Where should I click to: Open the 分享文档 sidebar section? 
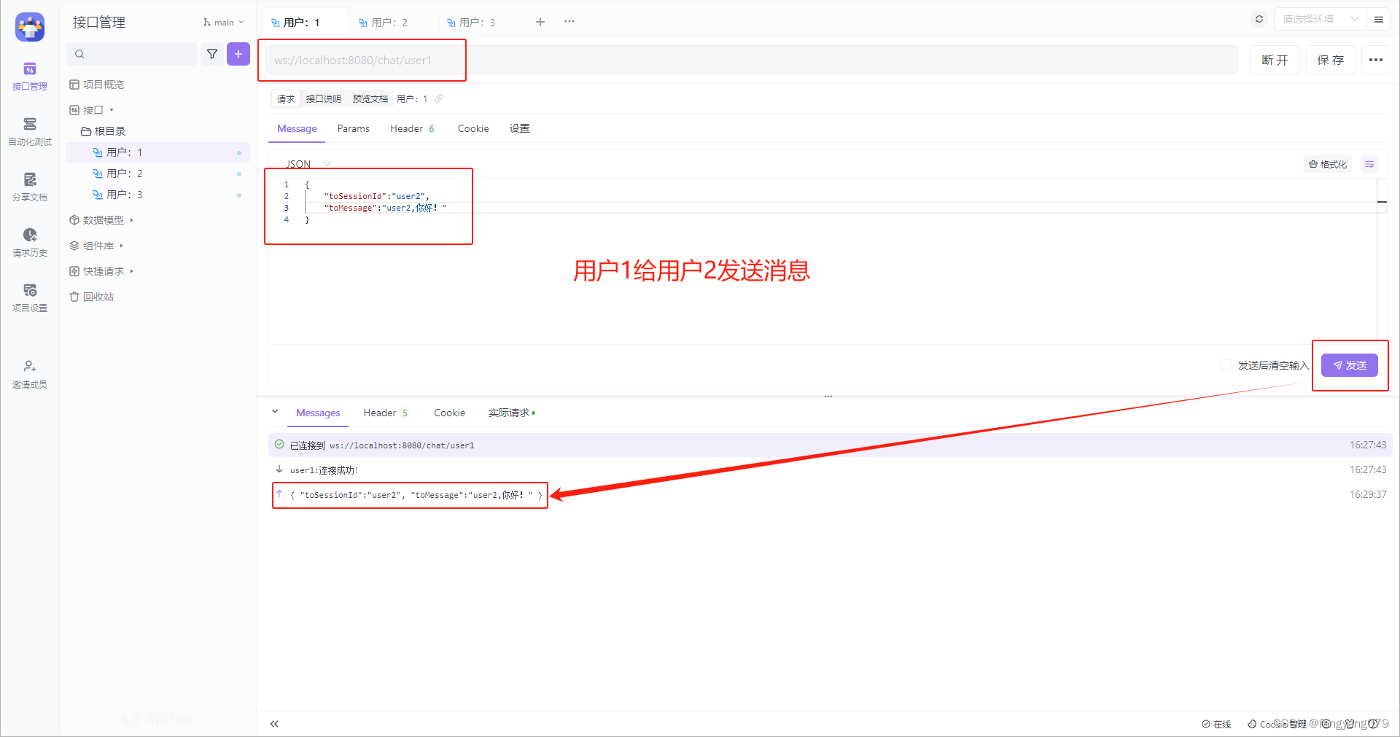pyautogui.click(x=30, y=187)
